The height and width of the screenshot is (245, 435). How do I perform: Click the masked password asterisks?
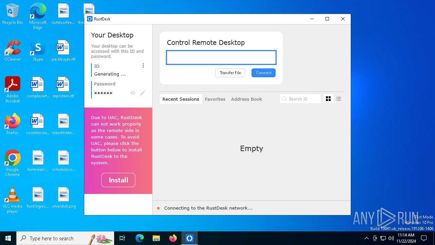[103, 93]
